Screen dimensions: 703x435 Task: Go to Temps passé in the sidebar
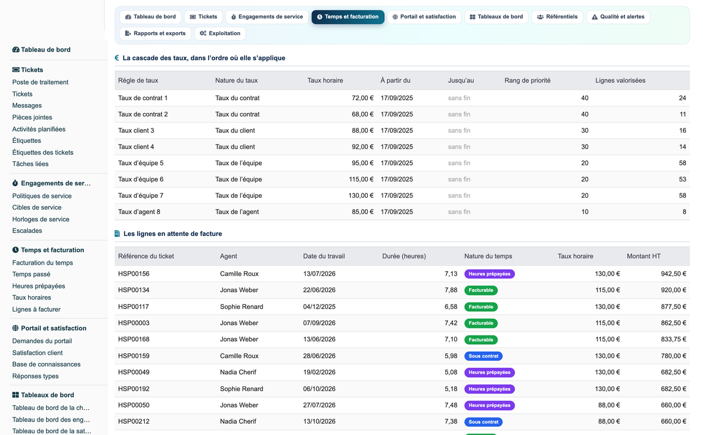[x=31, y=275]
